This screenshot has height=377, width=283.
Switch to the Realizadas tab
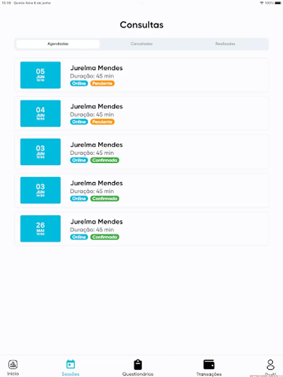(x=225, y=44)
